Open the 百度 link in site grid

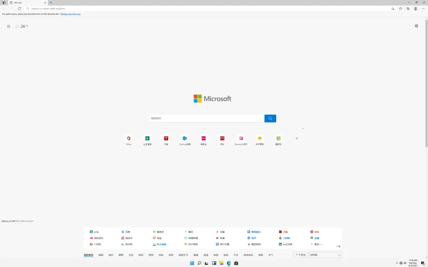[x=126, y=232]
